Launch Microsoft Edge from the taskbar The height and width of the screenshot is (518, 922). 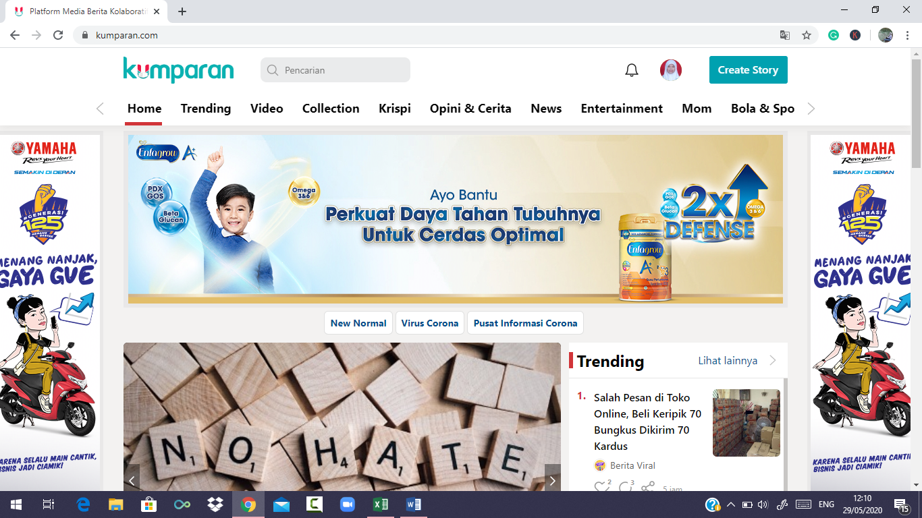pyautogui.click(x=84, y=505)
